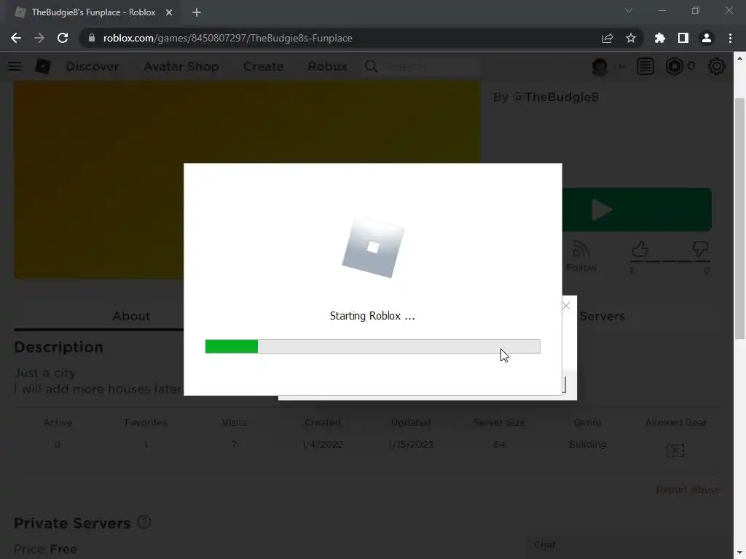Open the Avatar Shop menu item
This screenshot has height=559, width=746.
click(181, 66)
